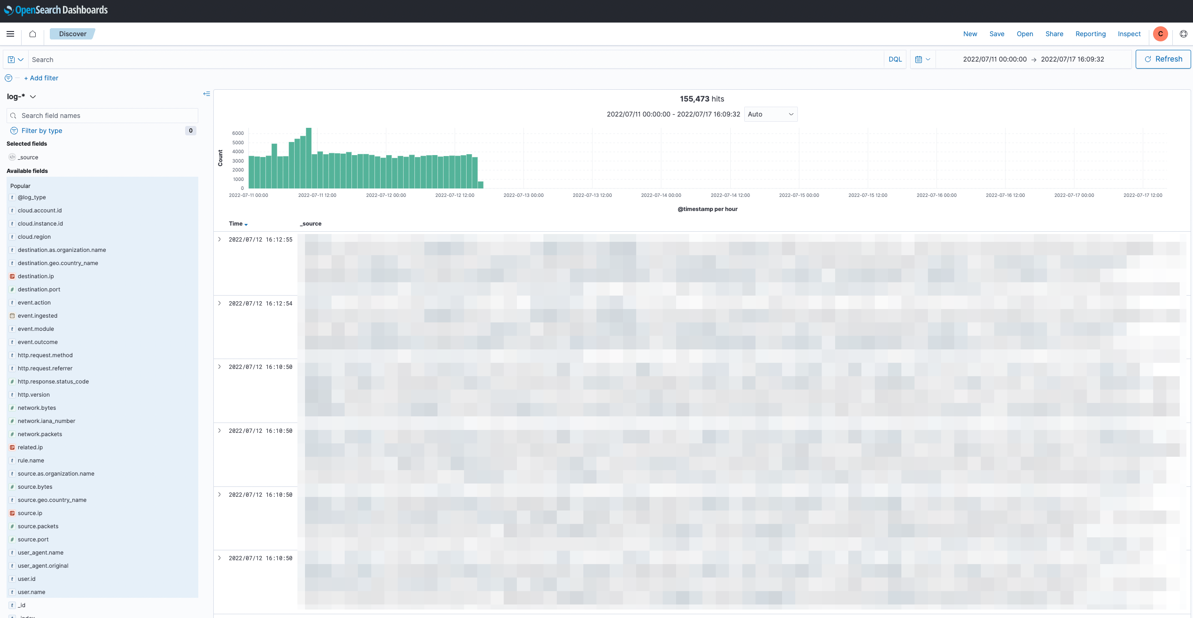
Task: Click the OpenSearch Dashboards logo
Action: coord(56,10)
